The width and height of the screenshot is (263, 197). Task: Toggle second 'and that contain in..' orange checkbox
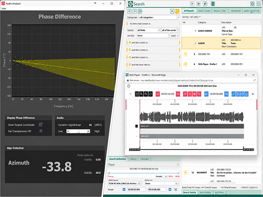[x=130, y=50]
